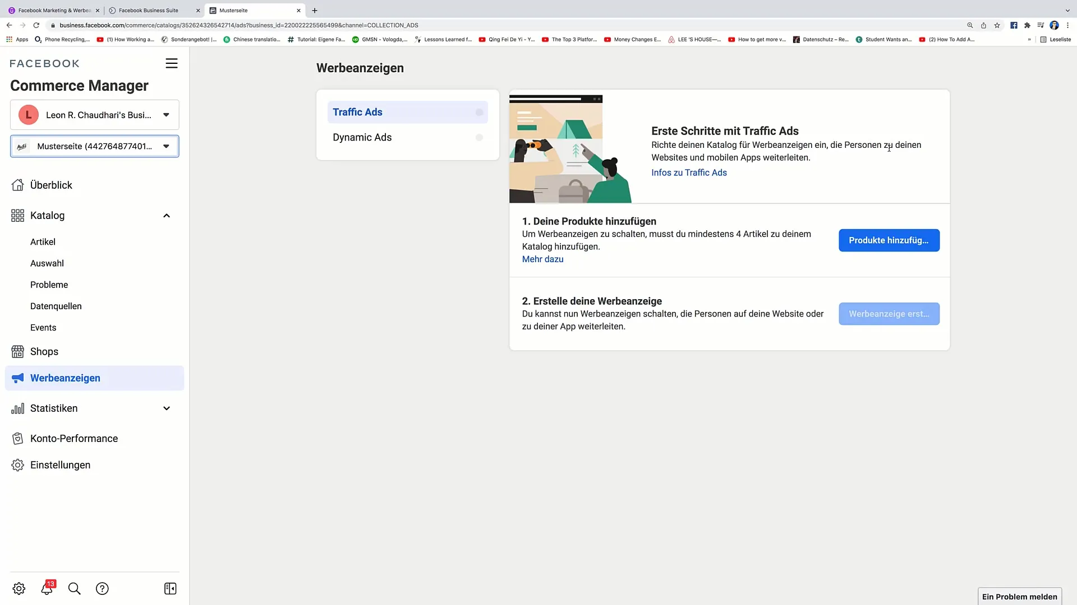The height and width of the screenshot is (605, 1077).
Task: Collapse the Katalog section chevron
Action: click(167, 216)
